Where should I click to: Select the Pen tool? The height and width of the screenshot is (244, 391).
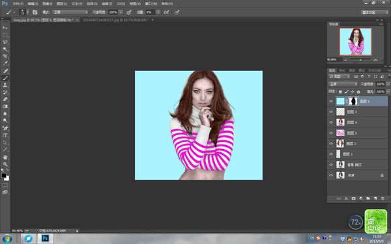point(5,128)
